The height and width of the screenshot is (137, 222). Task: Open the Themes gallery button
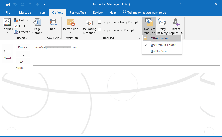(x=7, y=26)
